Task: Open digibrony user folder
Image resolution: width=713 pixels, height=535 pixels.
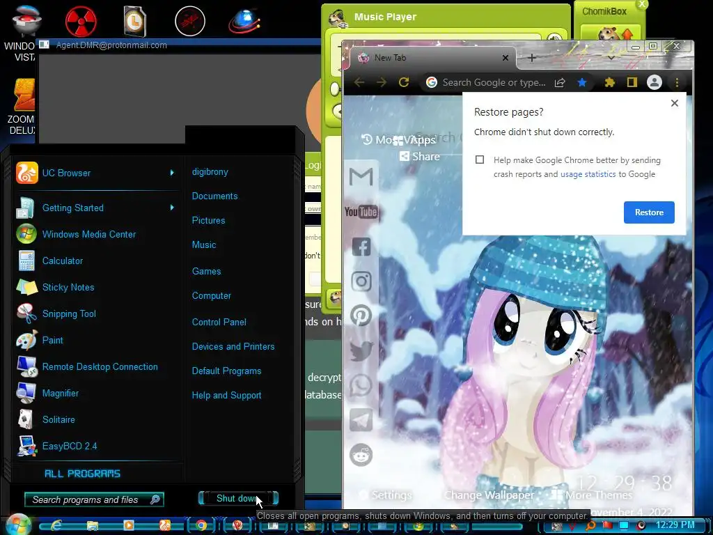Action: click(210, 172)
